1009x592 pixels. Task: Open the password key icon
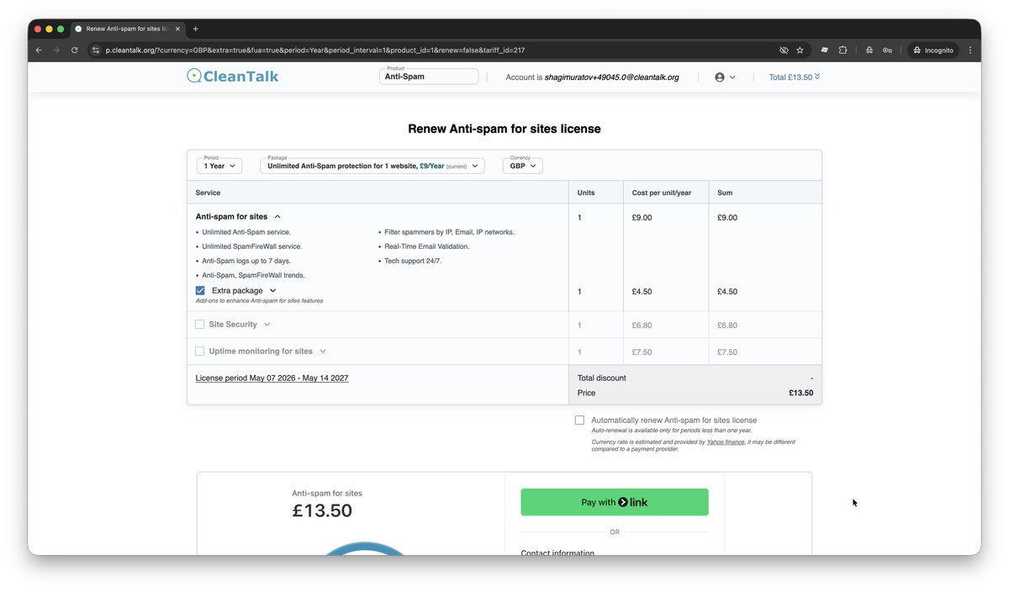[x=887, y=50]
